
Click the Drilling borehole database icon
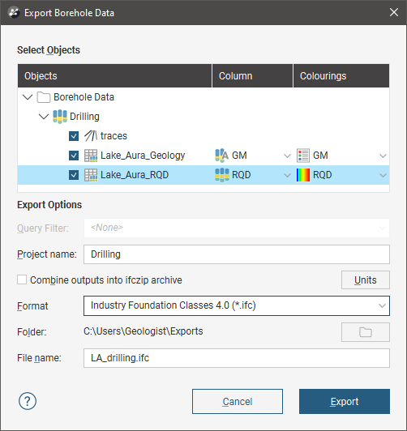(60, 117)
